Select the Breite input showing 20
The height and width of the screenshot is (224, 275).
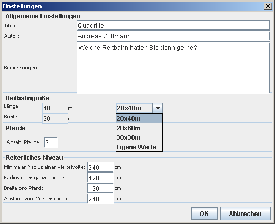[55, 118]
